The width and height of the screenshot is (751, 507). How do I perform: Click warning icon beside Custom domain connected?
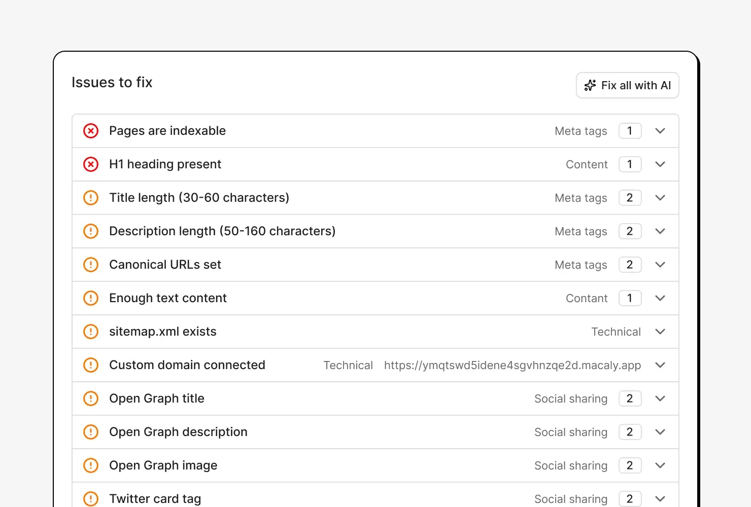91,365
